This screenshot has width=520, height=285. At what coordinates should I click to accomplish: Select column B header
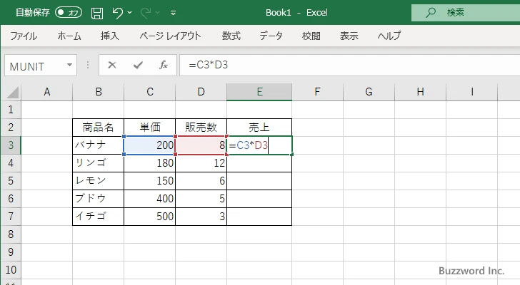[98, 92]
